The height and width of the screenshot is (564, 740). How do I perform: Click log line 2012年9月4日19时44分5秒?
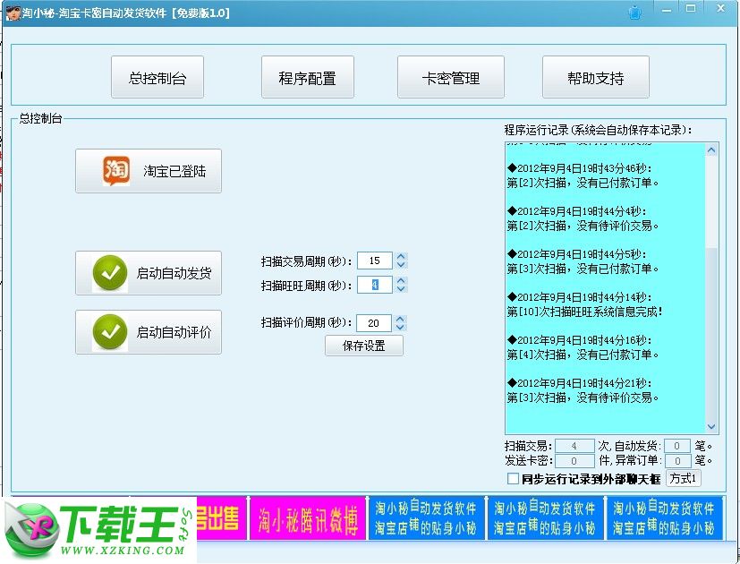point(577,254)
